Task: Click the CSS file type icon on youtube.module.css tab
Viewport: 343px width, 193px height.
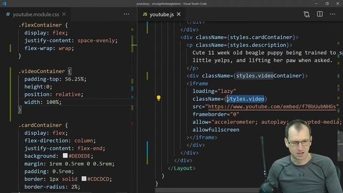Action: tap(8, 14)
